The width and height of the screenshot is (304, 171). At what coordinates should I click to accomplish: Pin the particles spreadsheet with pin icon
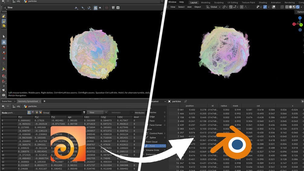point(185,101)
